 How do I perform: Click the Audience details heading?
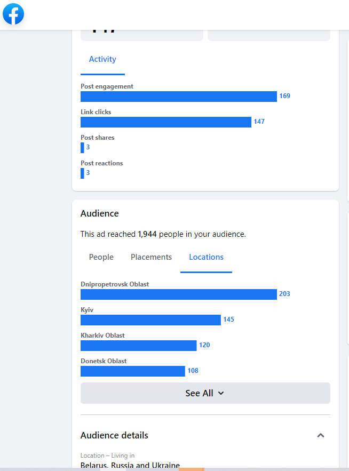(x=114, y=435)
